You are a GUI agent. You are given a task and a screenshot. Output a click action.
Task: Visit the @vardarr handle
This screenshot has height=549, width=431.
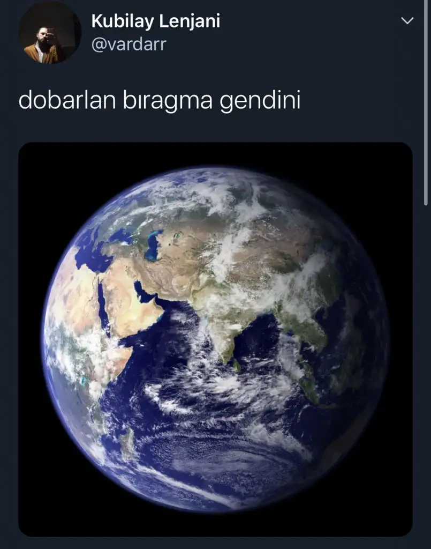click(x=128, y=44)
